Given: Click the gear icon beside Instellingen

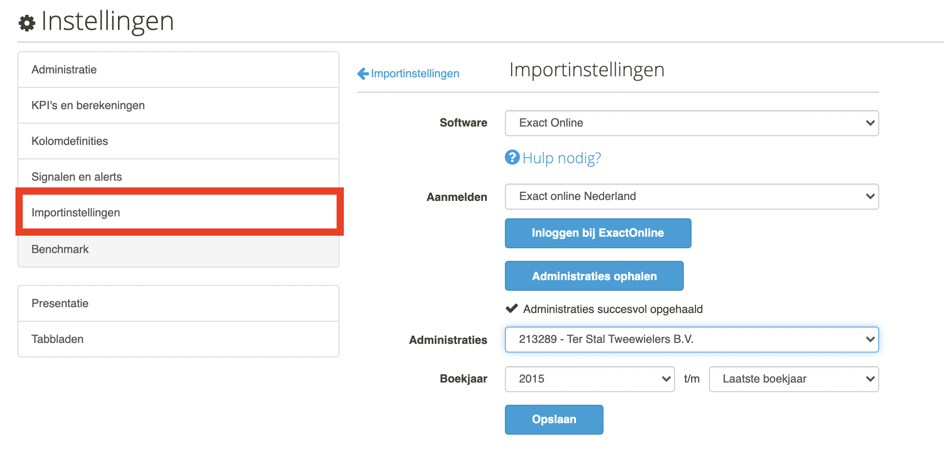Looking at the screenshot, I should [x=27, y=23].
